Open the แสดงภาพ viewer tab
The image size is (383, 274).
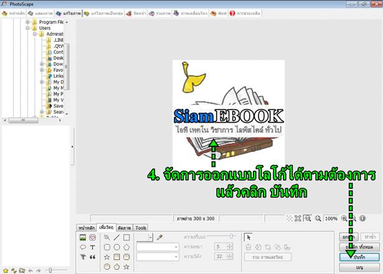point(40,13)
